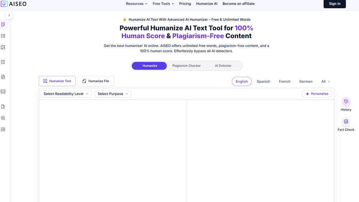359x202 pixels.
Task: Open the AI image generator sidebar icon
Action: coord(3,47)
